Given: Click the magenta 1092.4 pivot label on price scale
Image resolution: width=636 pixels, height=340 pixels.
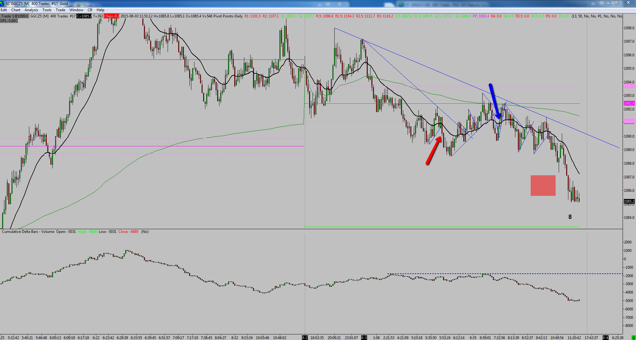Looking at the screenshot, I should click(629, 103).
